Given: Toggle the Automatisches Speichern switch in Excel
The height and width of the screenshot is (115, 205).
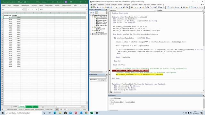Looking at the screenshot, I should pyautogui.click(x=20, y=2).
